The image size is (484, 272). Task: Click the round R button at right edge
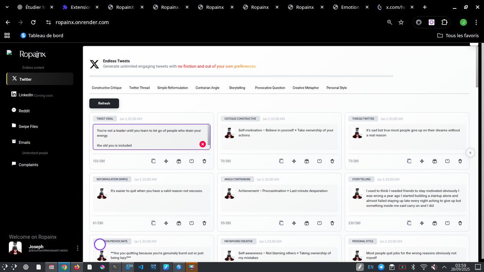tap(470, 153)
